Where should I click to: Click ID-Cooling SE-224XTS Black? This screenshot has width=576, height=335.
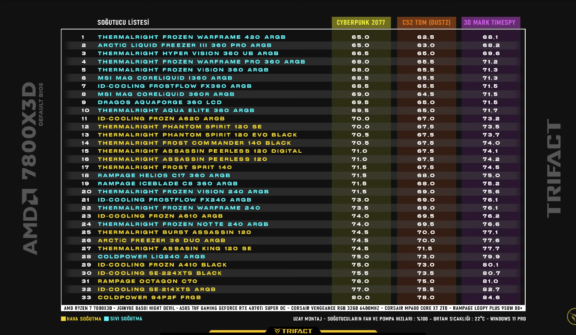(x=160, y=273)
